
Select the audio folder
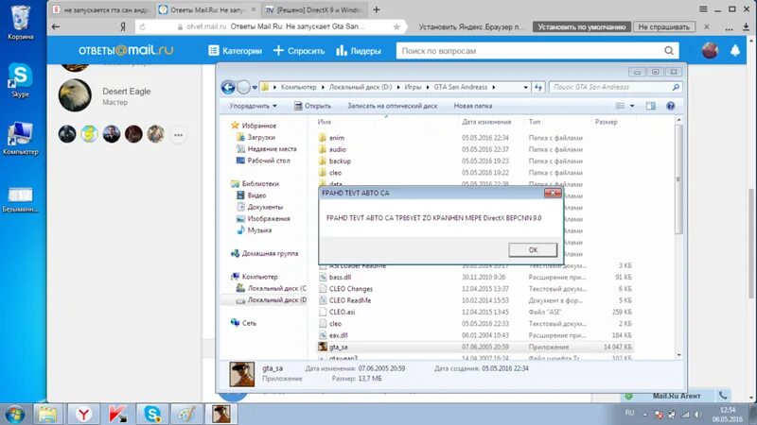coord(338,149)
